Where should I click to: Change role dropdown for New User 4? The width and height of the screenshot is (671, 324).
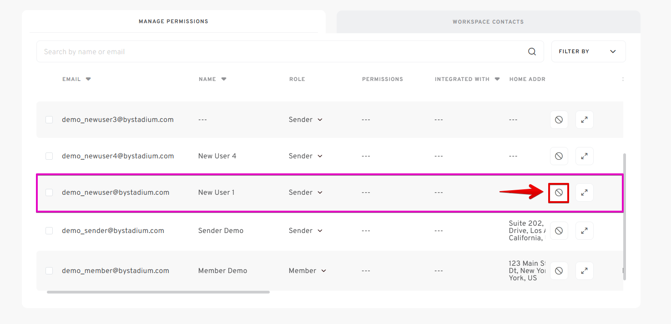click(306, 156)
